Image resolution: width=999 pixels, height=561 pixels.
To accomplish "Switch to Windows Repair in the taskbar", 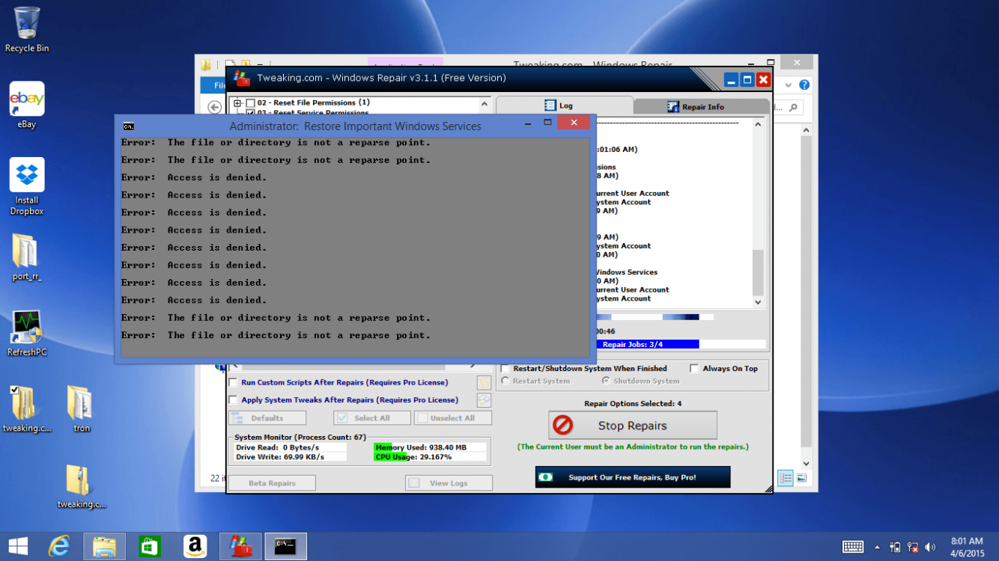I will coord(240,547).
